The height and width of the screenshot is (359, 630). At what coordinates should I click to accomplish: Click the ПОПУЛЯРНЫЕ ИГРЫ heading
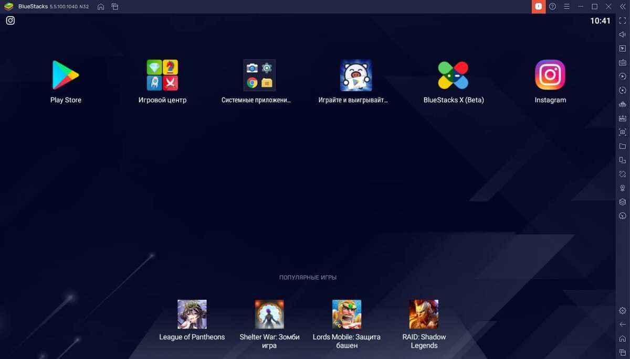tap(308, 277)
